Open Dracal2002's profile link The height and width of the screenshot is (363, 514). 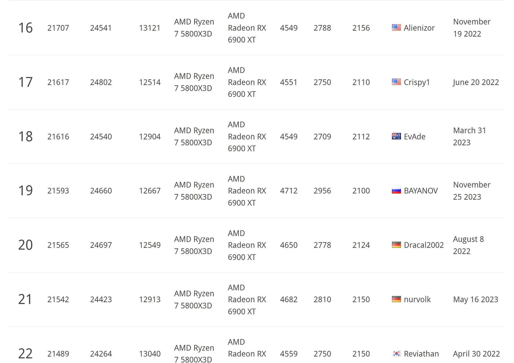pos(424,245)
